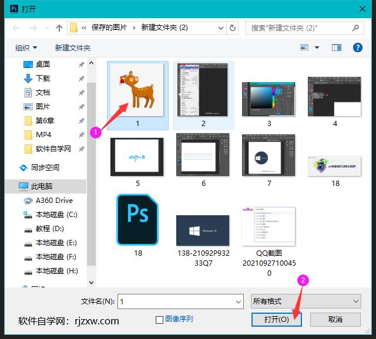
Task: Enable the 图像序列 checkbox
Action: [x=159, y=320]
